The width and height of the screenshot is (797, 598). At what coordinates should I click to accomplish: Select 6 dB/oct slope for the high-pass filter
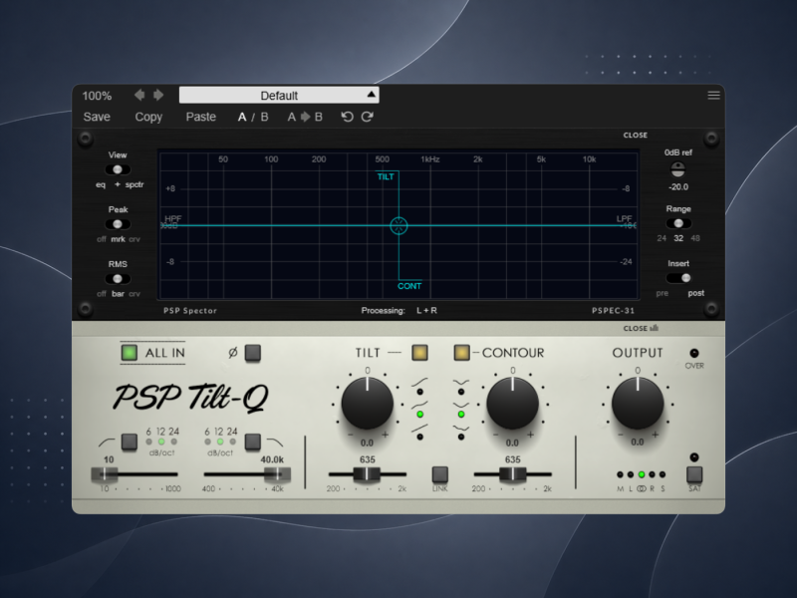pos(148,442)
